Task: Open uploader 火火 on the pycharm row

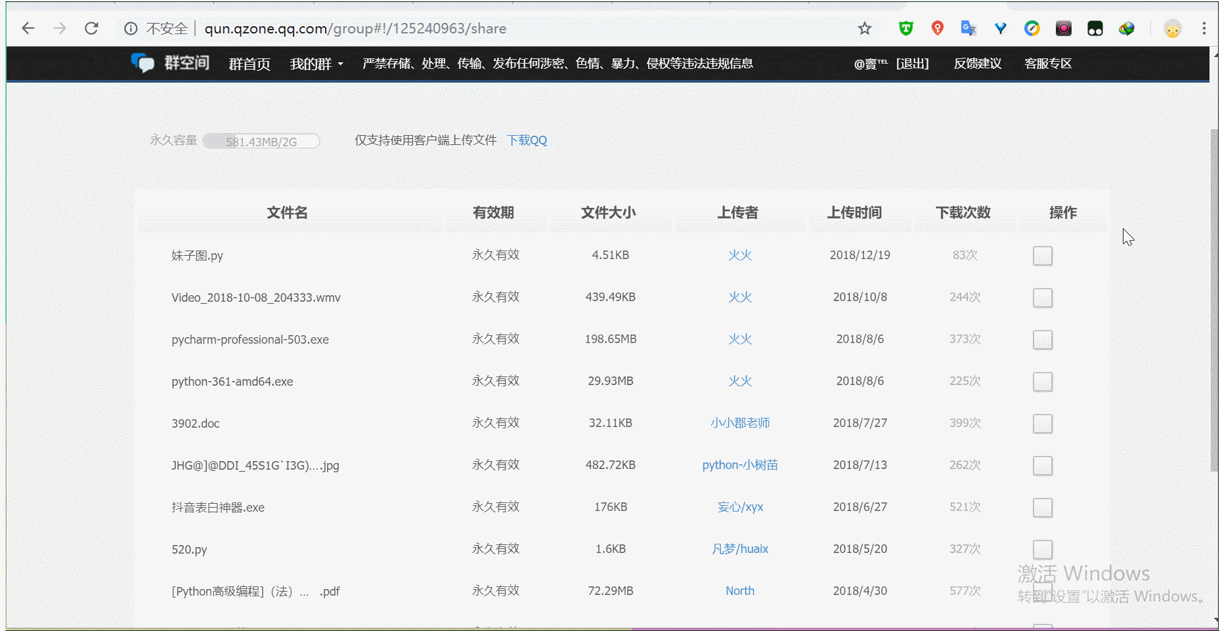Action: point(740,339)
